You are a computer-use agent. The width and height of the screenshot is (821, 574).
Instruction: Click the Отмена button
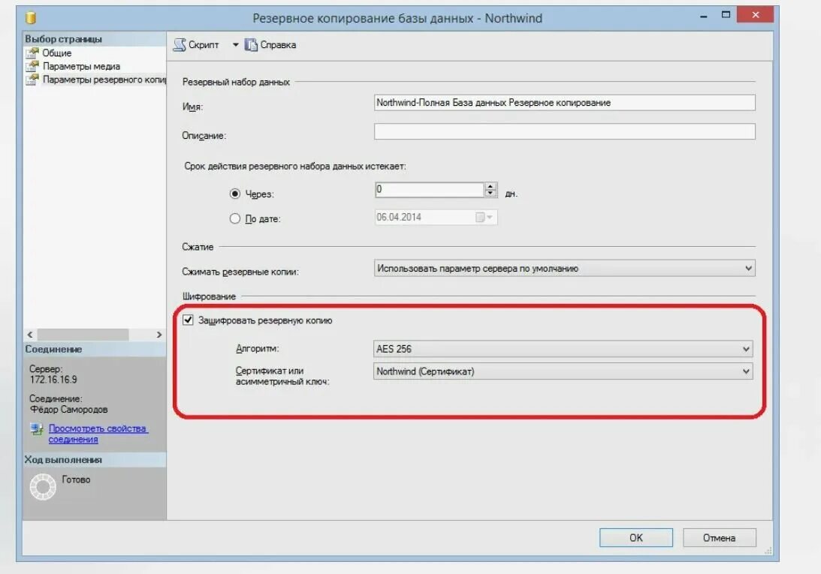tap(719, 538)
